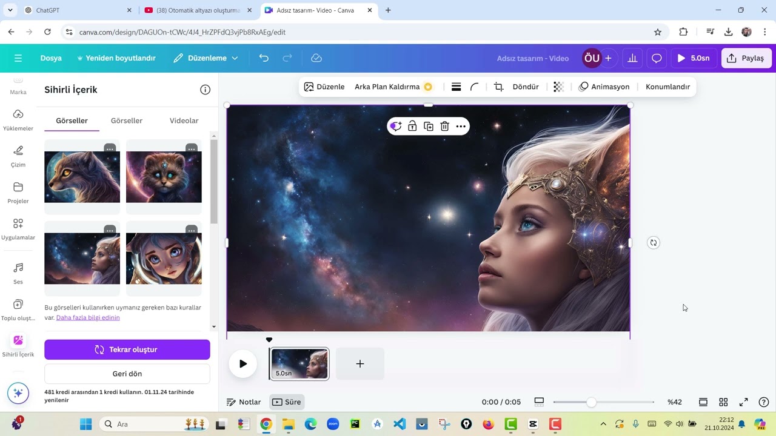
Task: Open the Çizim drawing tool
Action: 18,156
